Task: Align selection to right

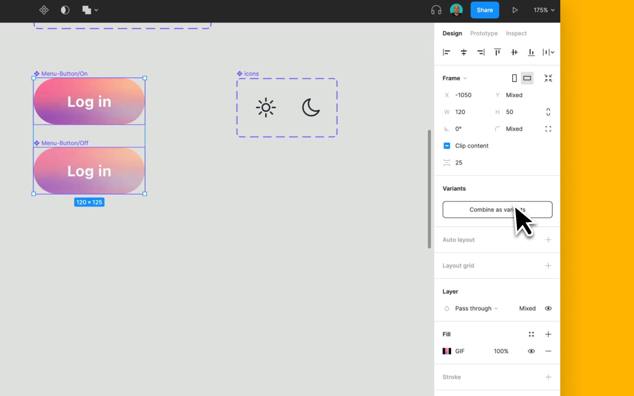Action: [x=481, y=52]
